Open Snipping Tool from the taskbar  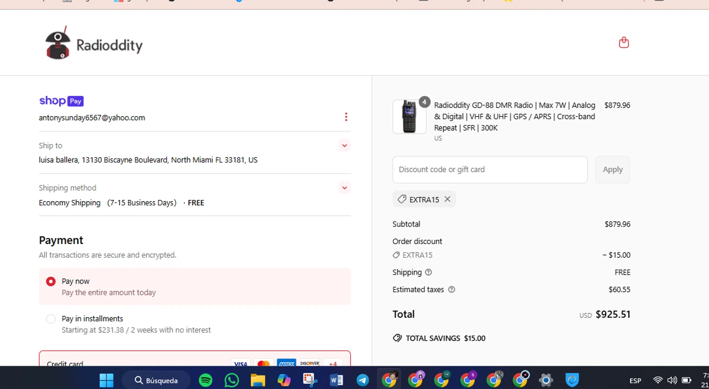[310, 380]
